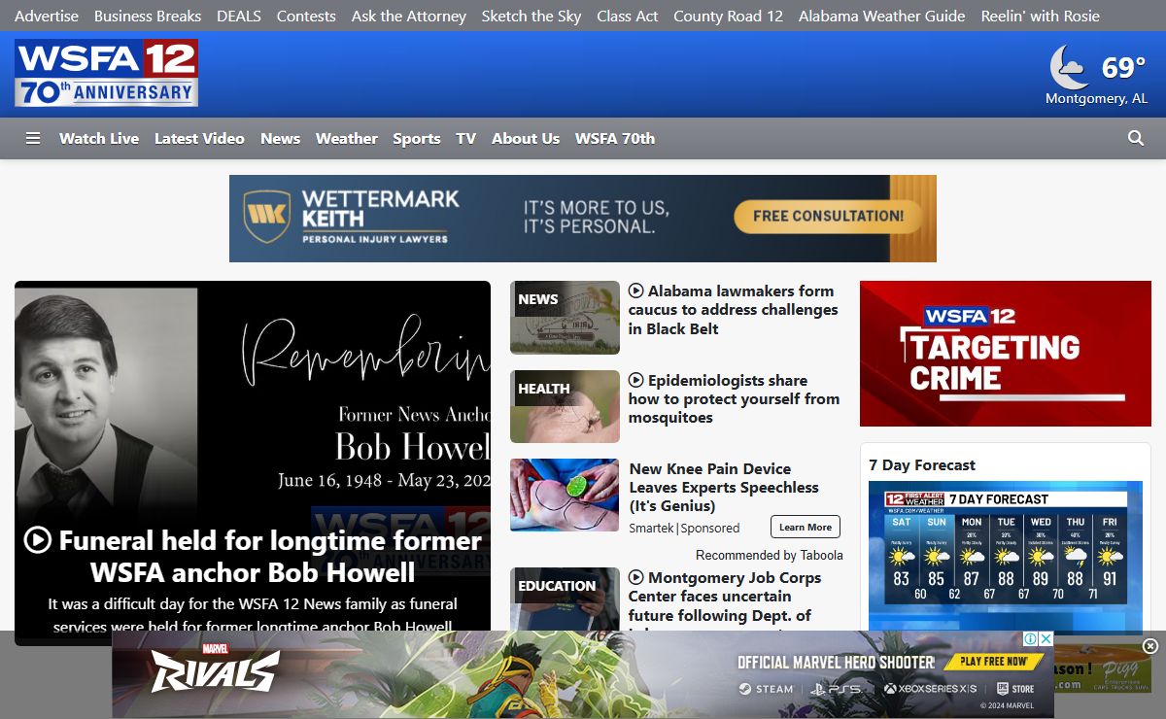The width and height of the screenshot is (1166, 719).
Task: Open Watch Live from the nav bar
Action: click(99, 139)
